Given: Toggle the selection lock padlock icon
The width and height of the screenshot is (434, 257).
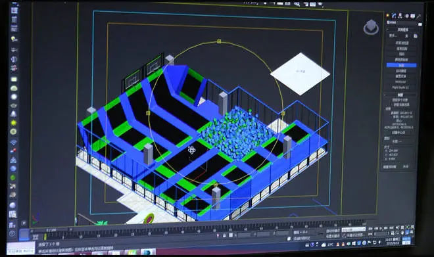Looking at the screenshot, I should click(224, 235).
